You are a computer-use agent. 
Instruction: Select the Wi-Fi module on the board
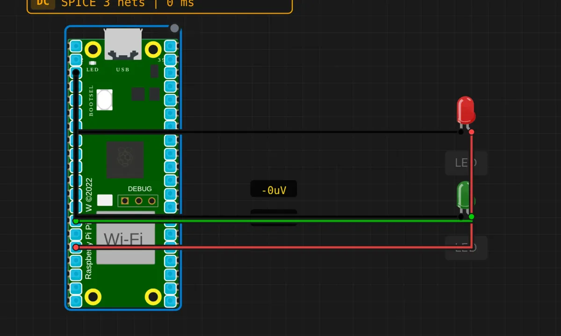[125, 238]
